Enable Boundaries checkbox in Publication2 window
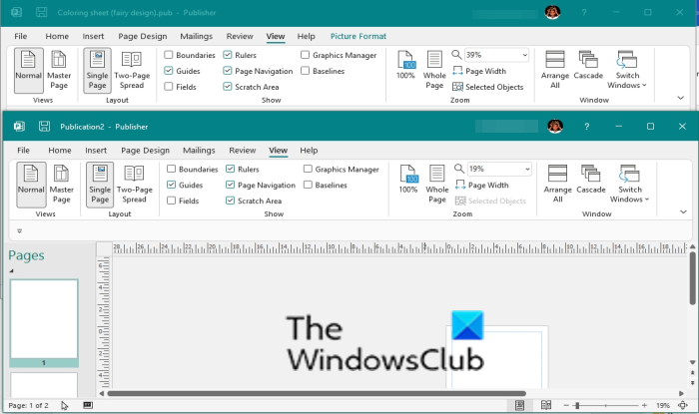This screenshot has height=414, width=699. click(x=171, y=170)
